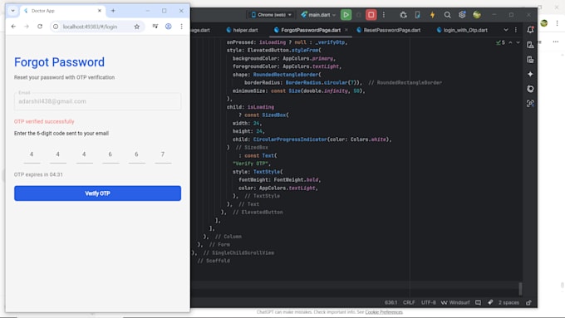Open IDE settings gear icon
The width and height of the screenshot is (565, 318).
(462, 15)
